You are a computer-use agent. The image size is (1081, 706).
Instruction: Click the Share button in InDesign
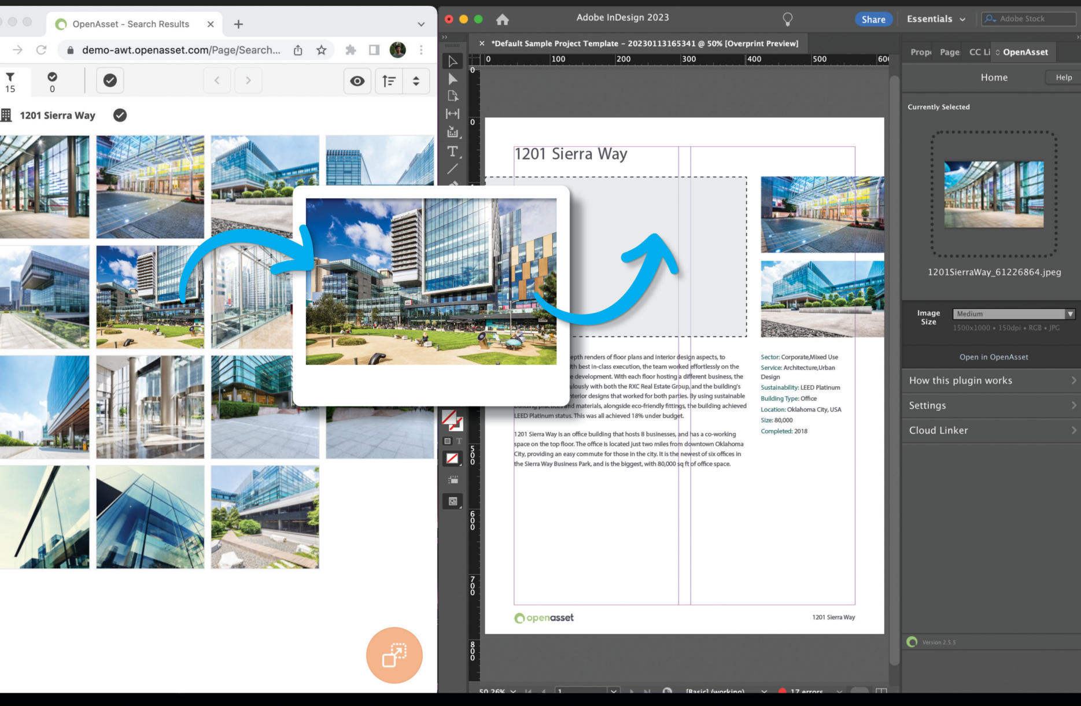click(873, 19)
